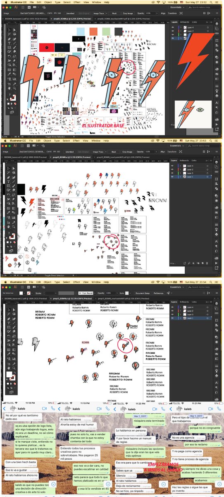Pick the Pen tool in the 6.25% Illustrator window
This screenshot has height=497, width=224.
(9, 39)
